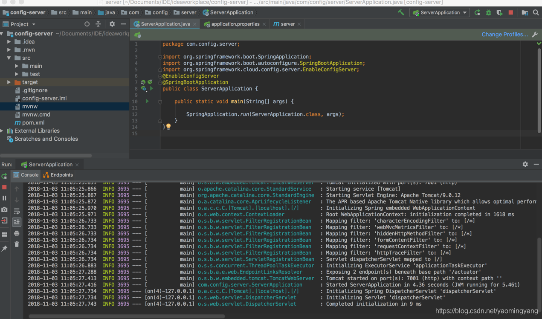Image resolution: width=542 pixels, height=319 pixels.
Task: Rerun ServerApplication in the Run panel
Action: pos(4,176)
